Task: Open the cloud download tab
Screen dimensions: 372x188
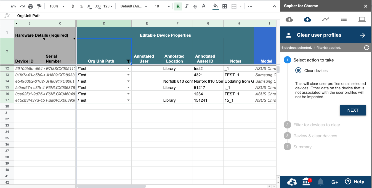Action: [289, 19]
